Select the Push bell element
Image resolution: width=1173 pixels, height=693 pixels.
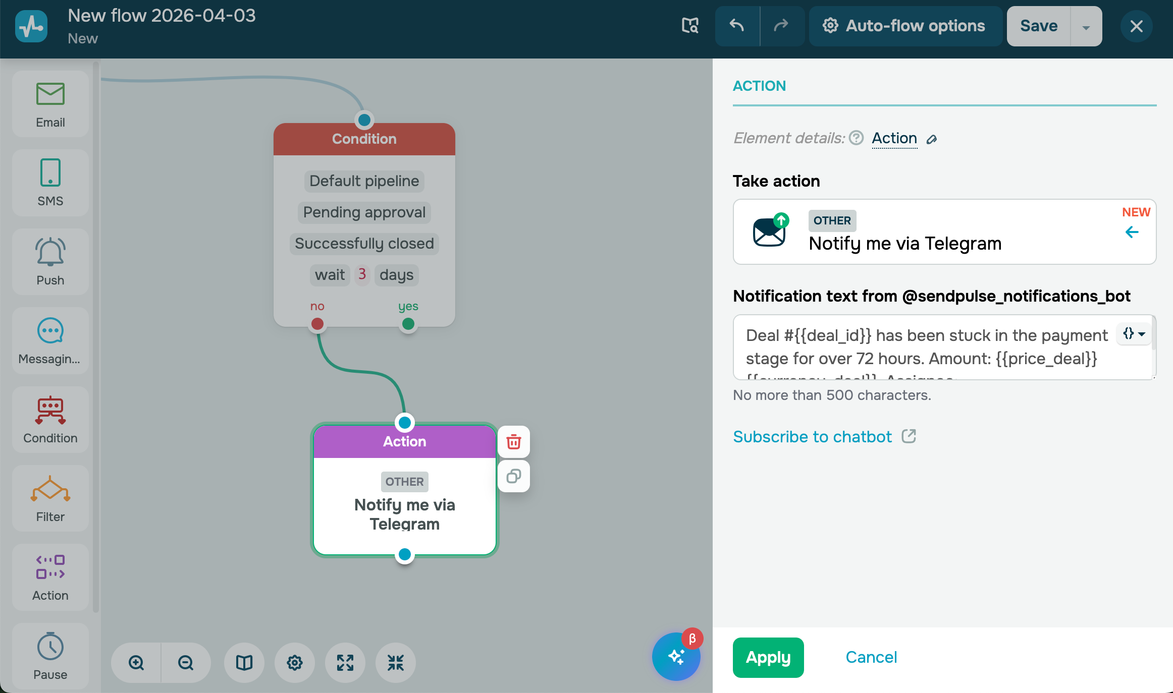pos(50,262)
